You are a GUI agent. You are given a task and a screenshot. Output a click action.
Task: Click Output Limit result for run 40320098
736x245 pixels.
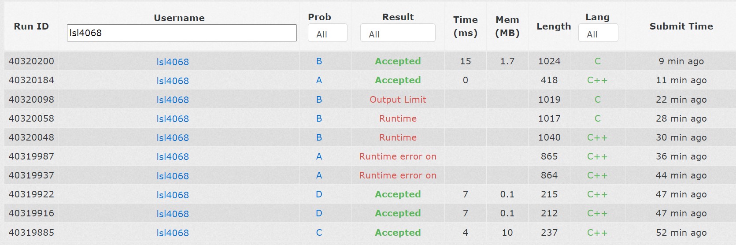(x=398, y=100)
